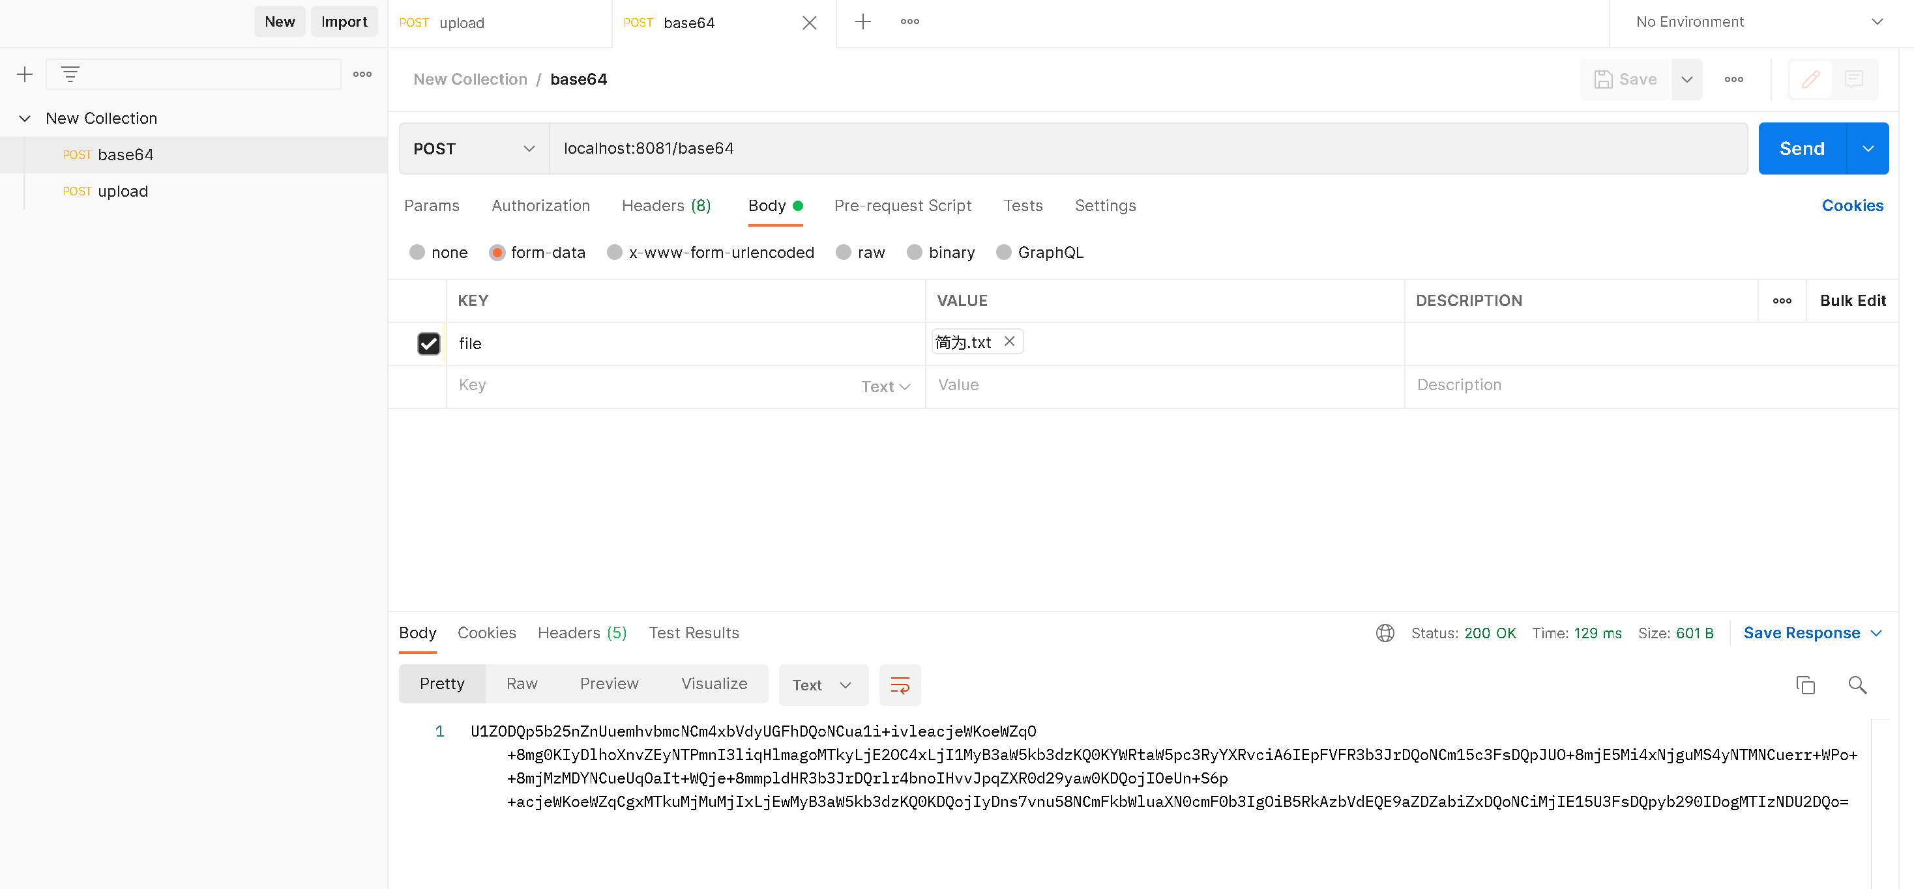
Task: Click the copy response icon
Action: [x=1804, y=684]
